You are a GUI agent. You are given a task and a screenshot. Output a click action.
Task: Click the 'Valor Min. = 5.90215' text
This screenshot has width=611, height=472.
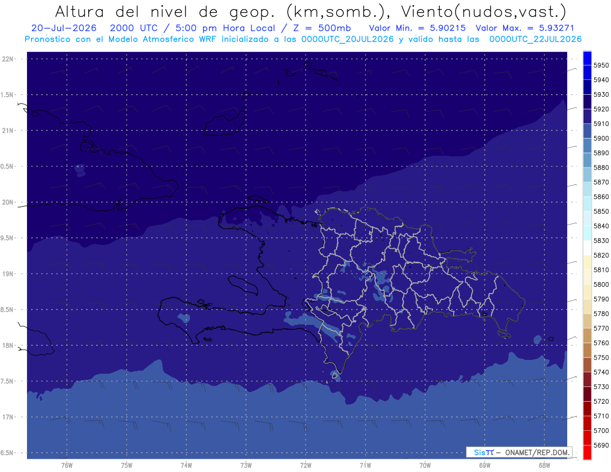(418, 28)
